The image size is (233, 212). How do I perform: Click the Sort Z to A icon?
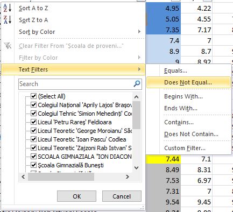8,20
